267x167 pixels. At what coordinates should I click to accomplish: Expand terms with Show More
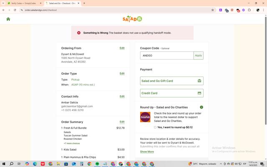[x=147, y=152]
